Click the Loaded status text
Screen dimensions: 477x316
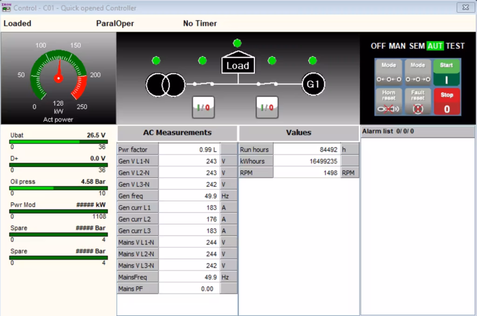point(17,23)
